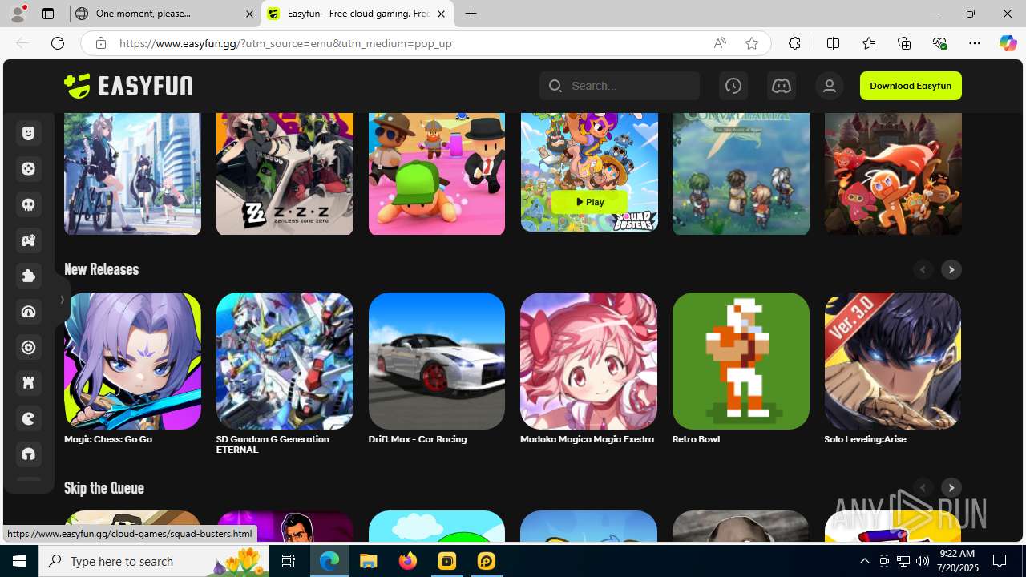Select the smiley mask category in sidebar
Image resolution: width=1026 pixels, height=577 pixels.
tap(29, 133)
